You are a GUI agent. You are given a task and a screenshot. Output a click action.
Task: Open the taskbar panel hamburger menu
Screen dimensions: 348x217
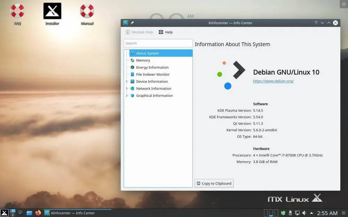coord(343,213)
